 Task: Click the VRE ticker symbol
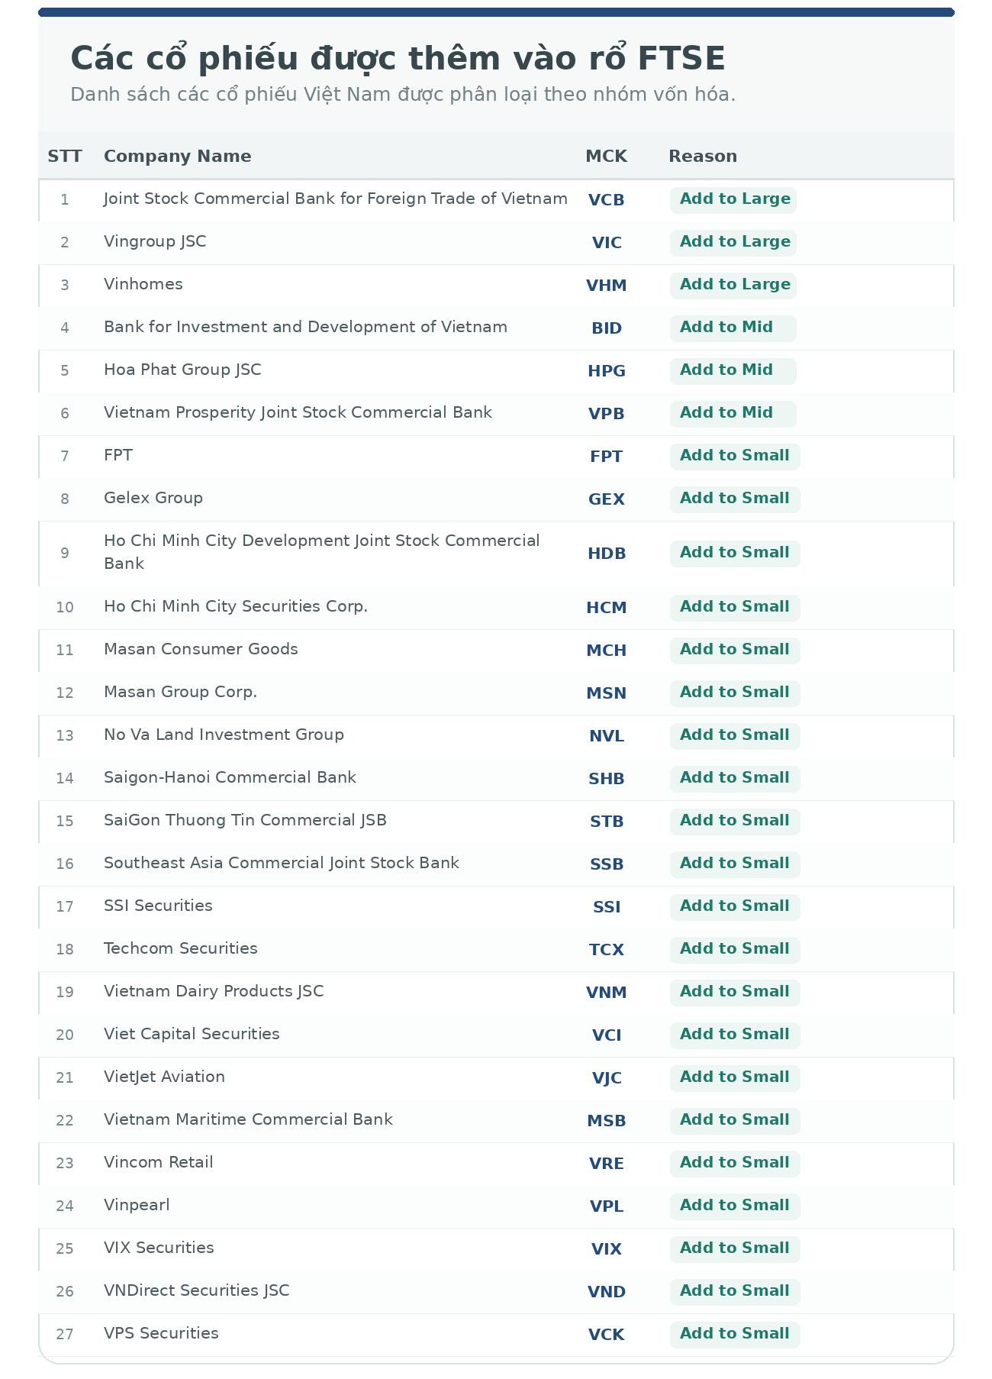point(607,1164)
